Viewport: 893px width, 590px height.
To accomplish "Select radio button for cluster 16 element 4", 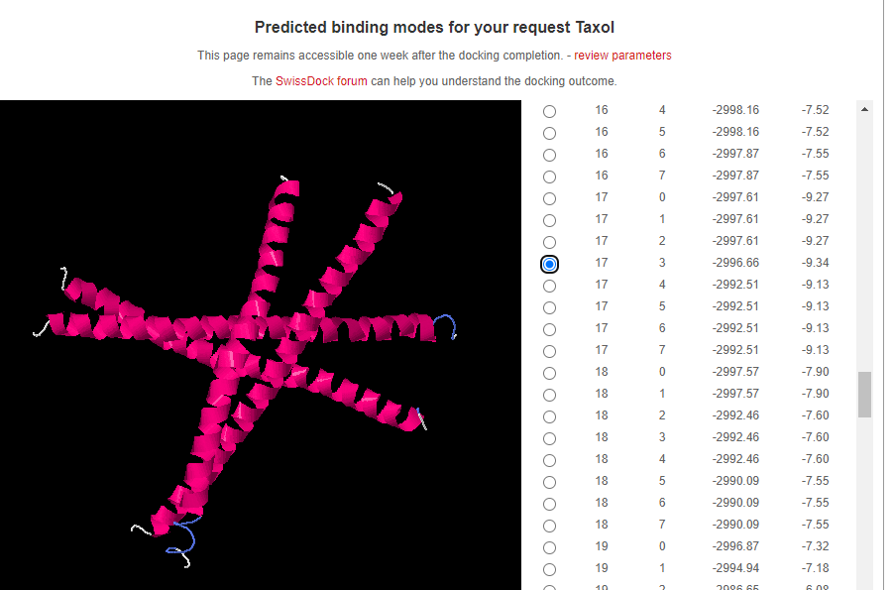I will coord(550,111).
